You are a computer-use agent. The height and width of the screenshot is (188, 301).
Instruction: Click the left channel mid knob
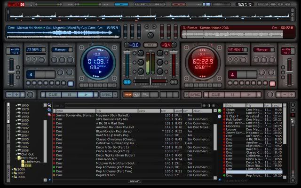click(141, 63)
